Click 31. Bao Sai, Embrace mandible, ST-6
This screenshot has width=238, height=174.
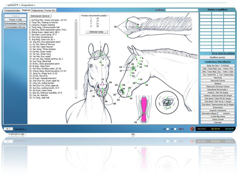[x=46, y=93]
